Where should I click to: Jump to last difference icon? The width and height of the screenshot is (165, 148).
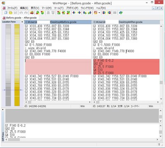click(68, 13)
